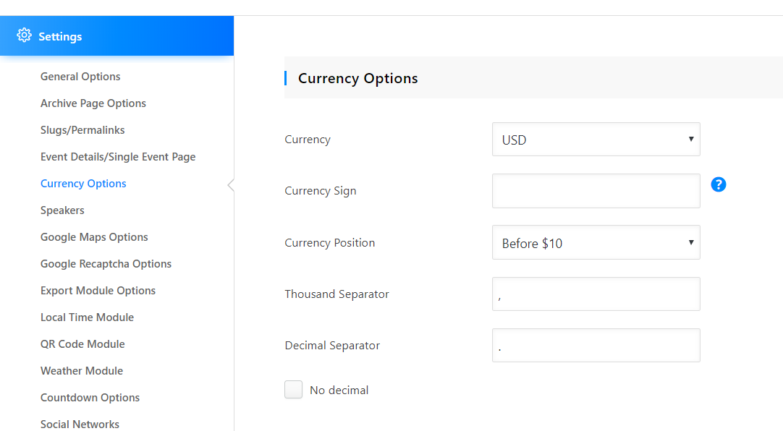Image resolution: width=783 pixels, height=431 pixels.
Task: Click the blue help question mark icon
Action: pyautogui.click(x=718, y=184)
